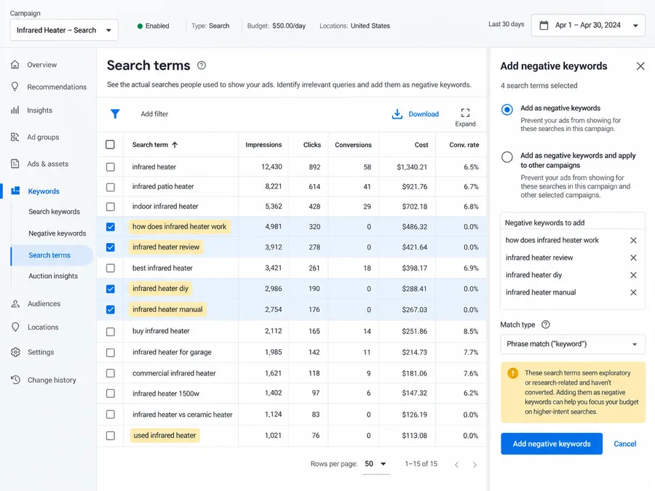Check the 'used infrared heater' row
Viewport: 655px width, 491px height.
coord(111,436)
